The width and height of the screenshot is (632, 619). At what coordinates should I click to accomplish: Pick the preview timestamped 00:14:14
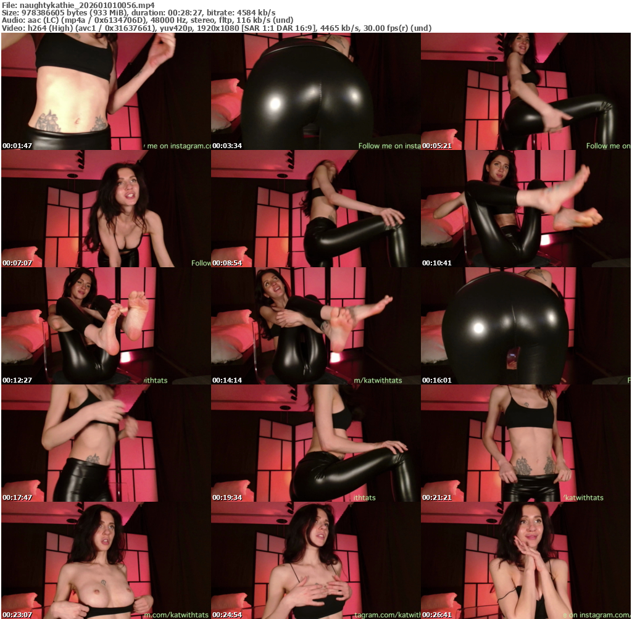[x=315, y=326]
